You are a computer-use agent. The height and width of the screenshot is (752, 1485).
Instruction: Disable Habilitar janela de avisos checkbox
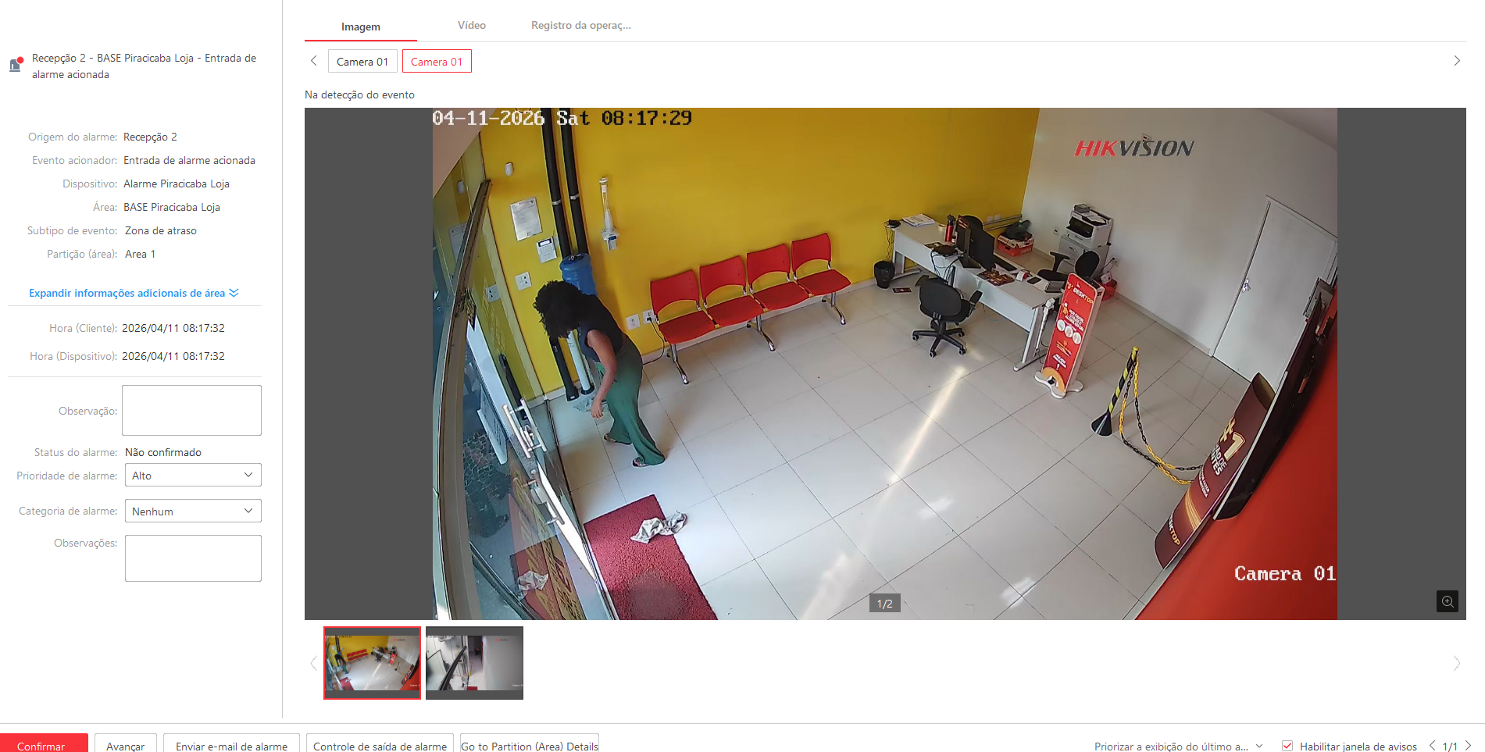click(1287, 746)
